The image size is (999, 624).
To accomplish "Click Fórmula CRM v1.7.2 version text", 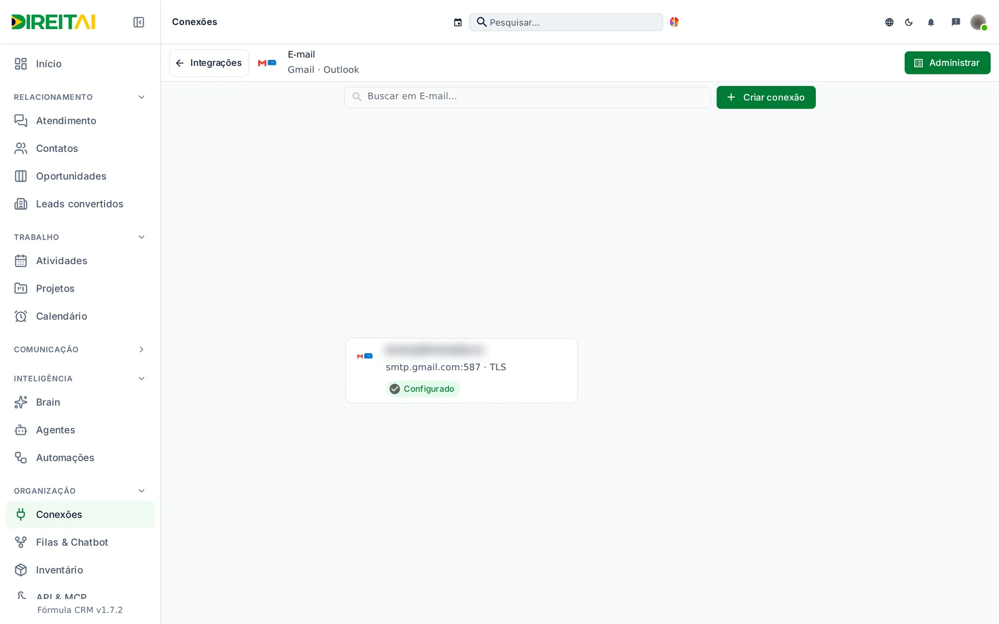I will click(x=80, y=610).
